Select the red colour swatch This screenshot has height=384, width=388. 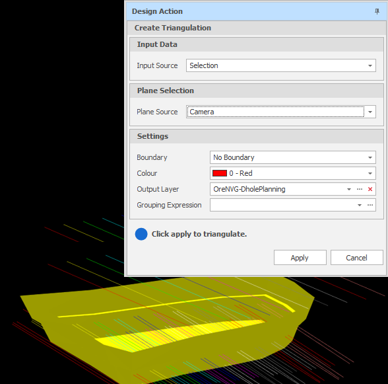click(220, 173)
